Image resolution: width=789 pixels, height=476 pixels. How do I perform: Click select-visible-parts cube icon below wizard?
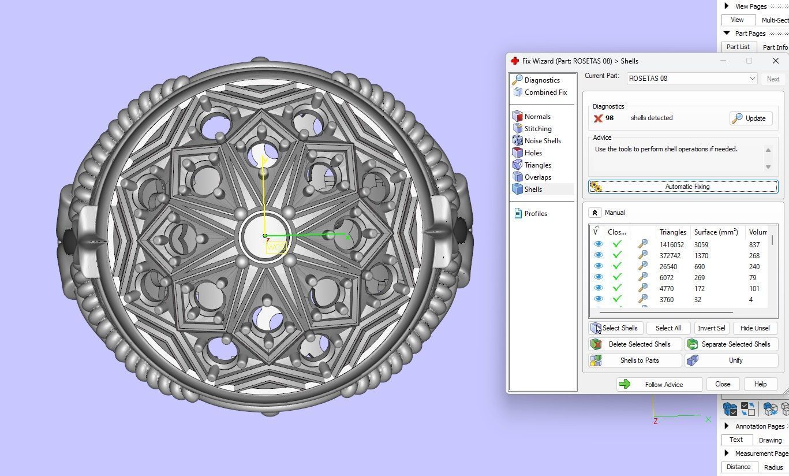tap(730, 409)
